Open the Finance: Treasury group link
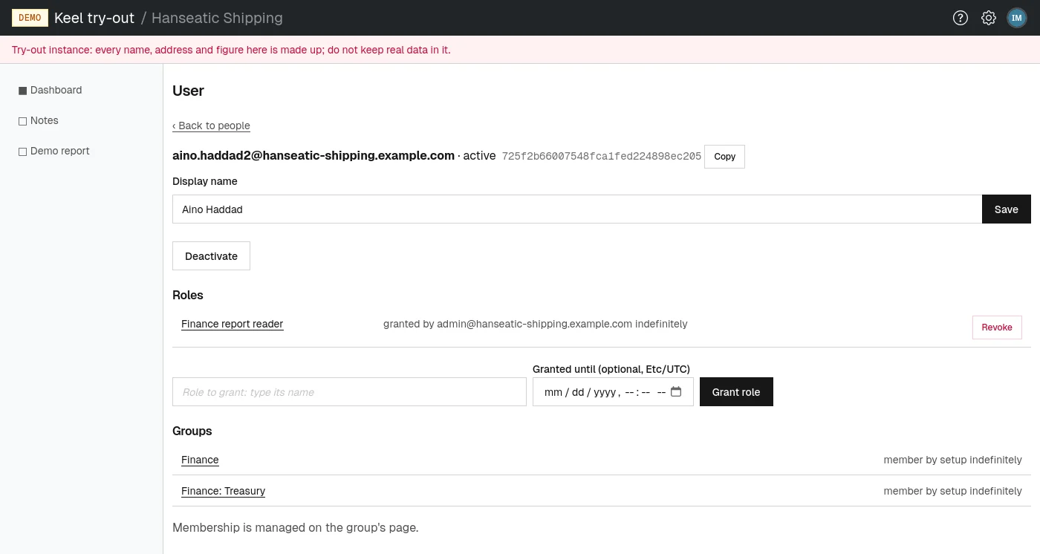Viewport: 1040px width, 554px height. pyautogui.click(x=223, y=491)
